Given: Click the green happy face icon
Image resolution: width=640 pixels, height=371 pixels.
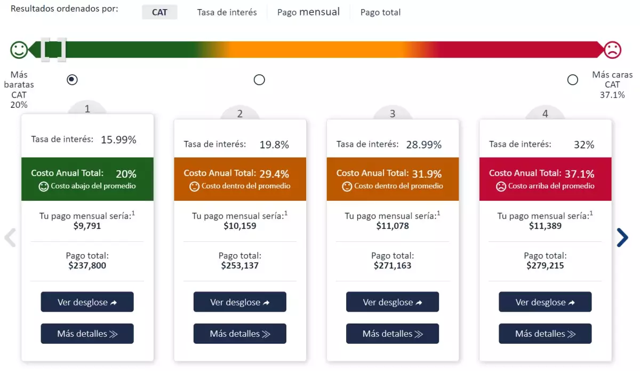Looking at the screenshot, I should click(19, 50).
